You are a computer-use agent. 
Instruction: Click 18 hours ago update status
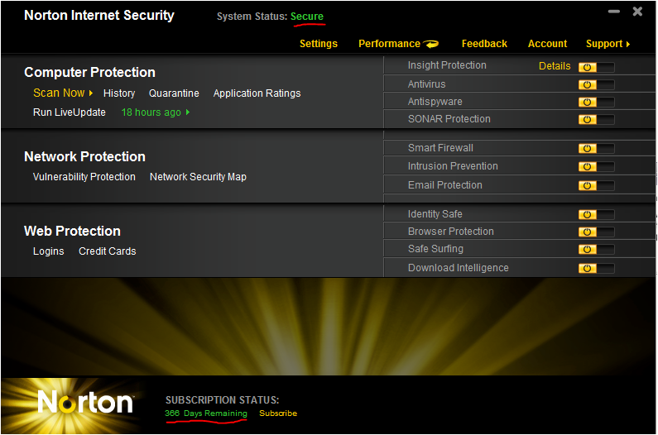click(151, 112)
